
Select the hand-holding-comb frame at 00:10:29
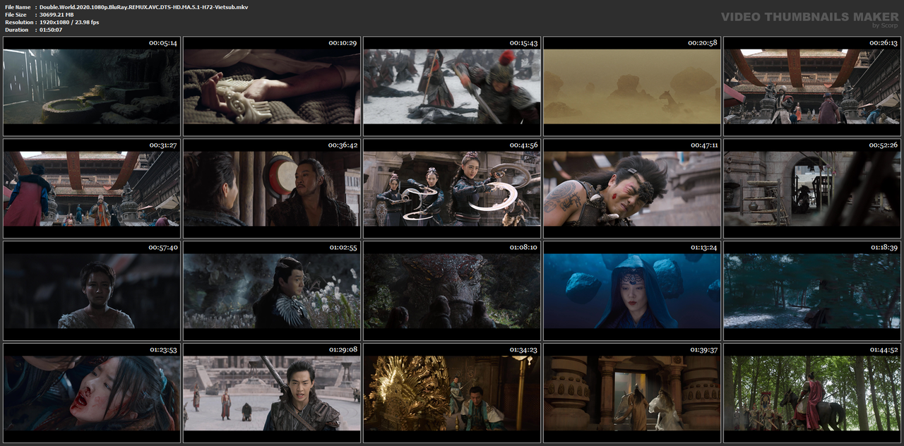[272, 86]
